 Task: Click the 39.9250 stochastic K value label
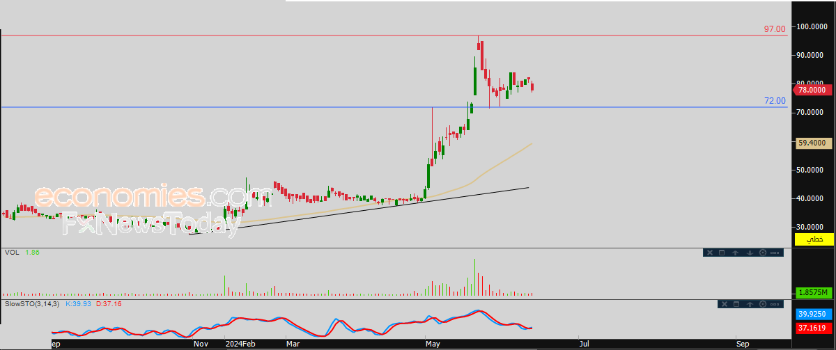tap(813, 314)
